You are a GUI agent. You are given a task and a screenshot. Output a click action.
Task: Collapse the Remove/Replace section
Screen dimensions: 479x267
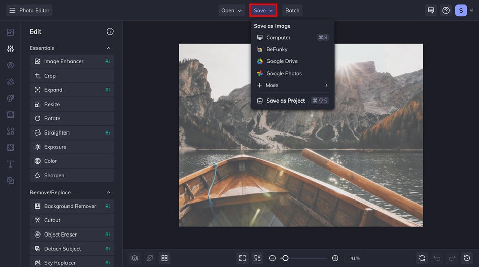[108, 193]
